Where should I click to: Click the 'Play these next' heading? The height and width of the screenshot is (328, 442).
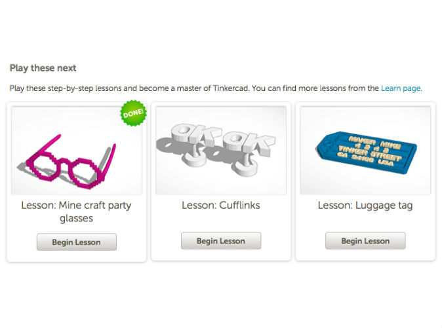(43, 68)
